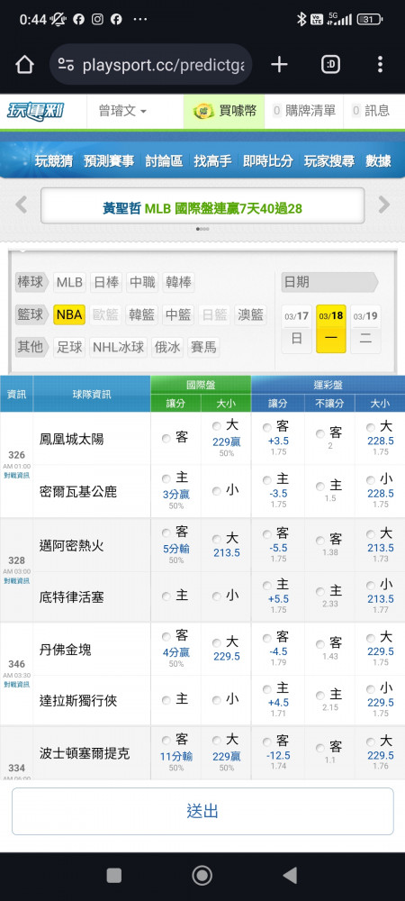The height and width of the screenshot is (901, 405).
Task: Tap the browser home icon
Action: click(24, 65)
